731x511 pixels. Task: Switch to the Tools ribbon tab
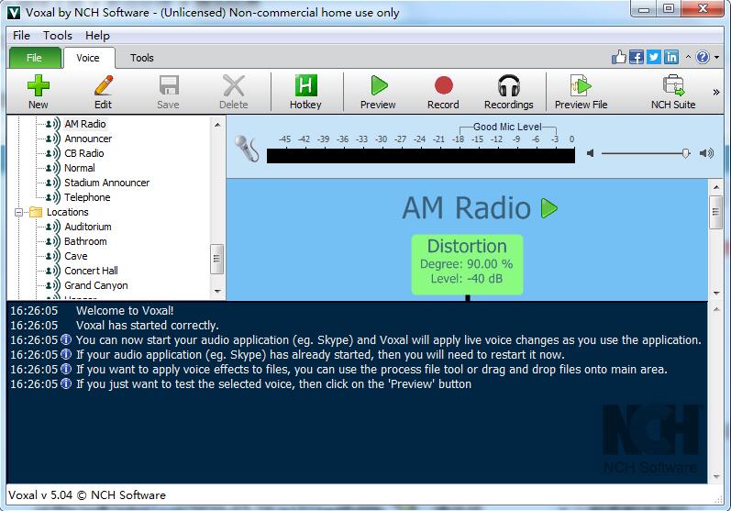click(x=142, y=58)
